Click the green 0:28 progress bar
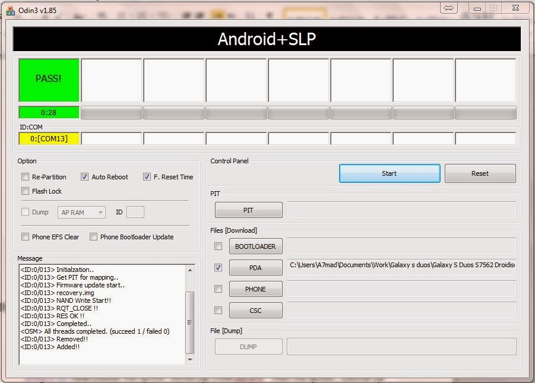Image resolution: width=535 pixels, height=383 pixels. (49, 112)
